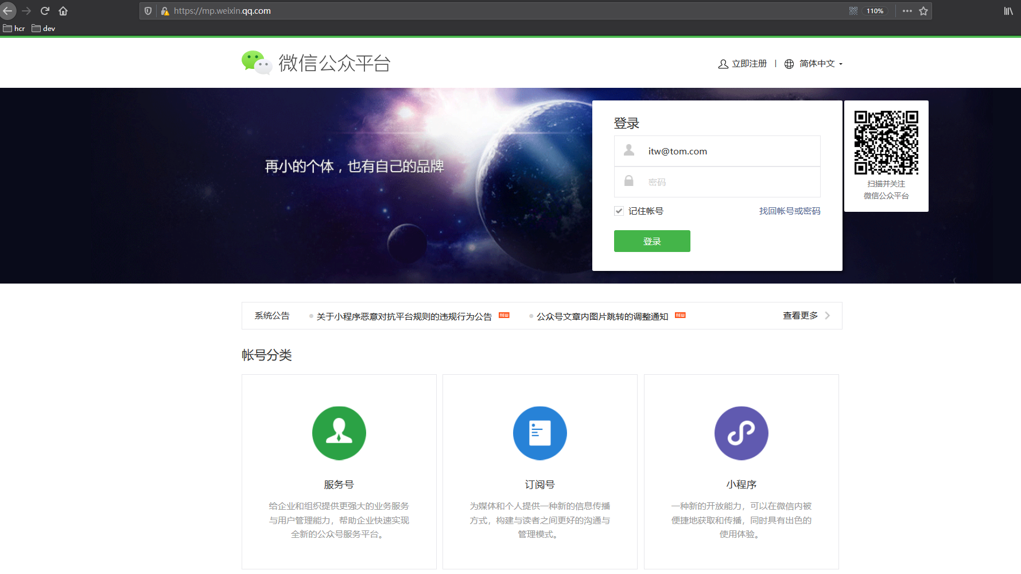The width and height of the screenshot is (1021, 574).
Task: Open 关于小程序恶意对抗平台规则的违规行为公告 announcement
Action: tap(404, 316)
